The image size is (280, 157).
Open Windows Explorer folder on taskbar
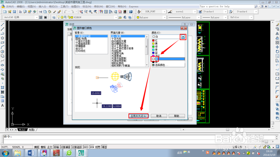pyautogui.click(x=17, y=153)
